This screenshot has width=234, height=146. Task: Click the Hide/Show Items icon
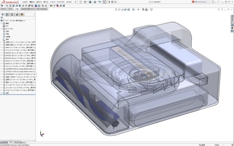click(x=138, y=9)
